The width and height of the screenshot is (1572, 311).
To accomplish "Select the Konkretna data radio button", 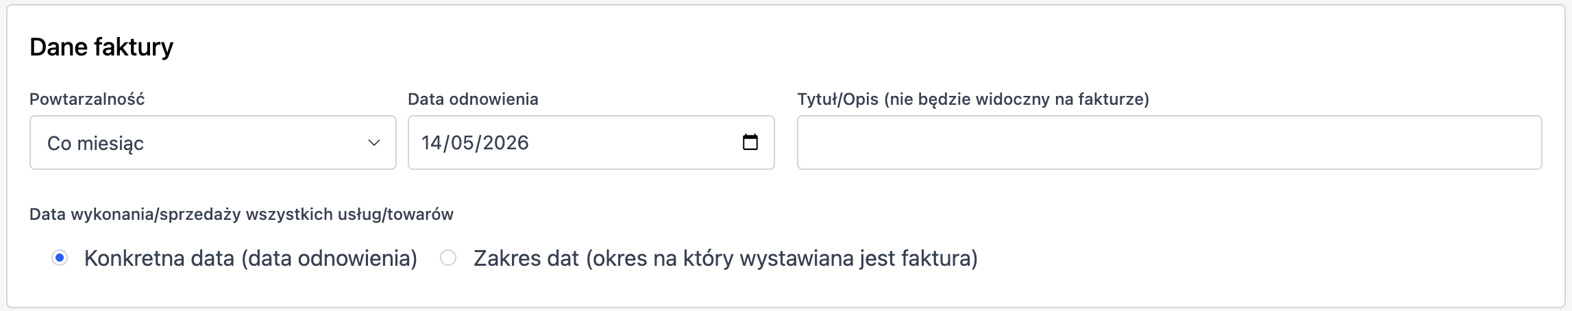I will click(x=60, y=258).
